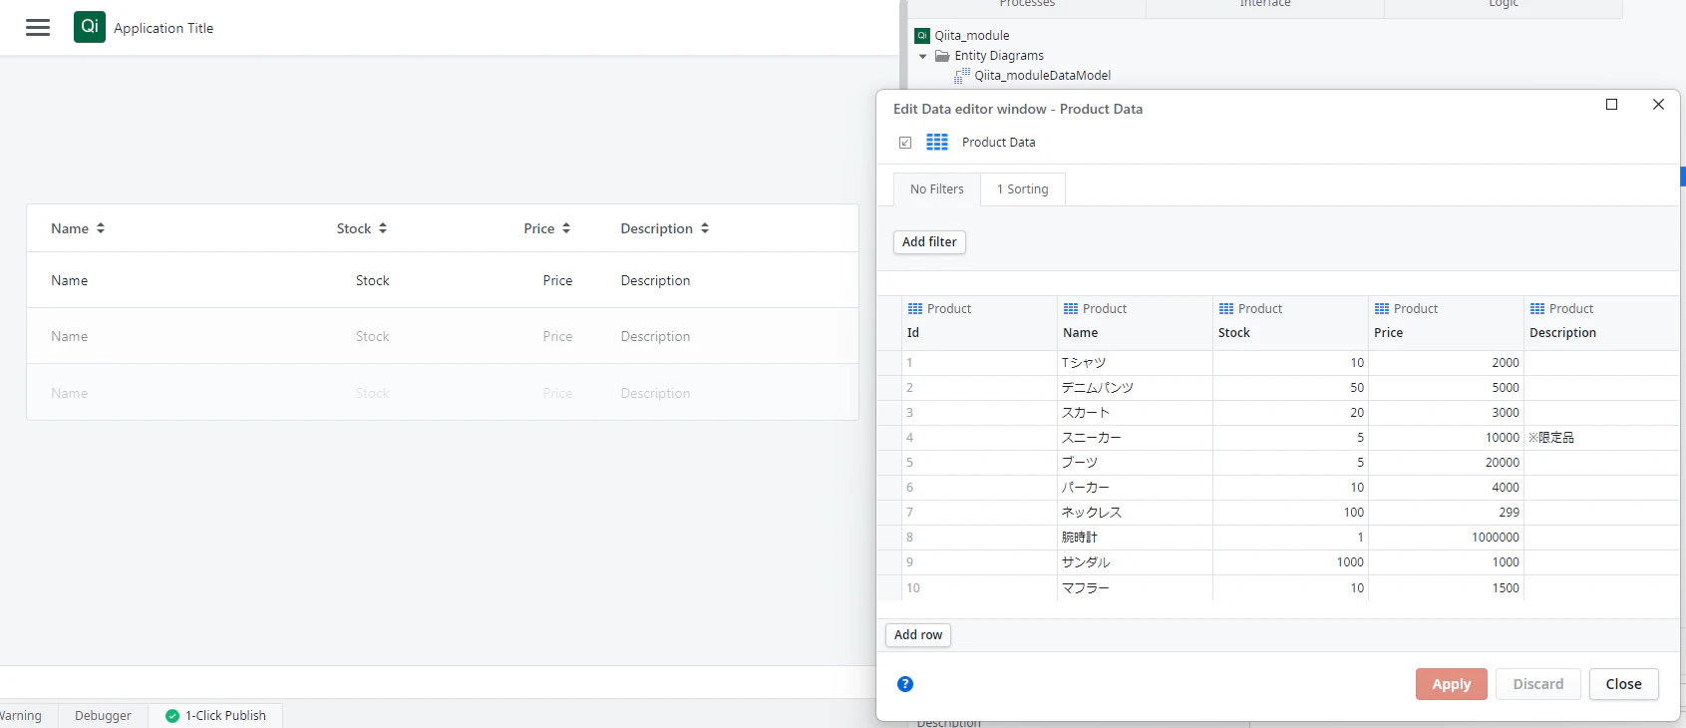This screenshot has height=728, width=1686.
Task: Click the Name cell 腕時計
Action: tap(1135, 538)
